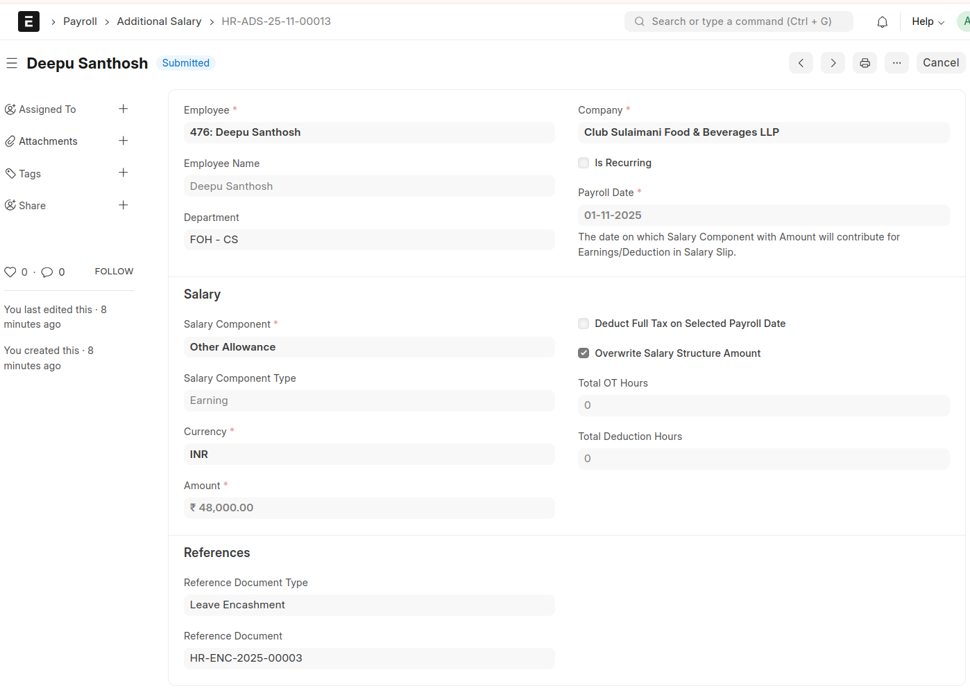This screenshot has width=970, height=688.
Task: Like this document heart icon
Action: (x=10, y=272)
